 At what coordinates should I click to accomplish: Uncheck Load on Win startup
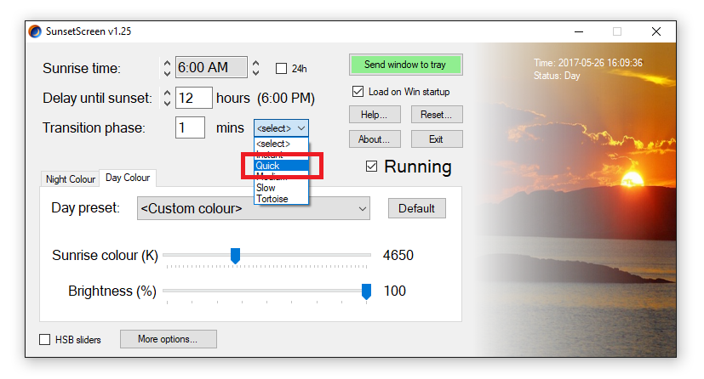(358, 92)
